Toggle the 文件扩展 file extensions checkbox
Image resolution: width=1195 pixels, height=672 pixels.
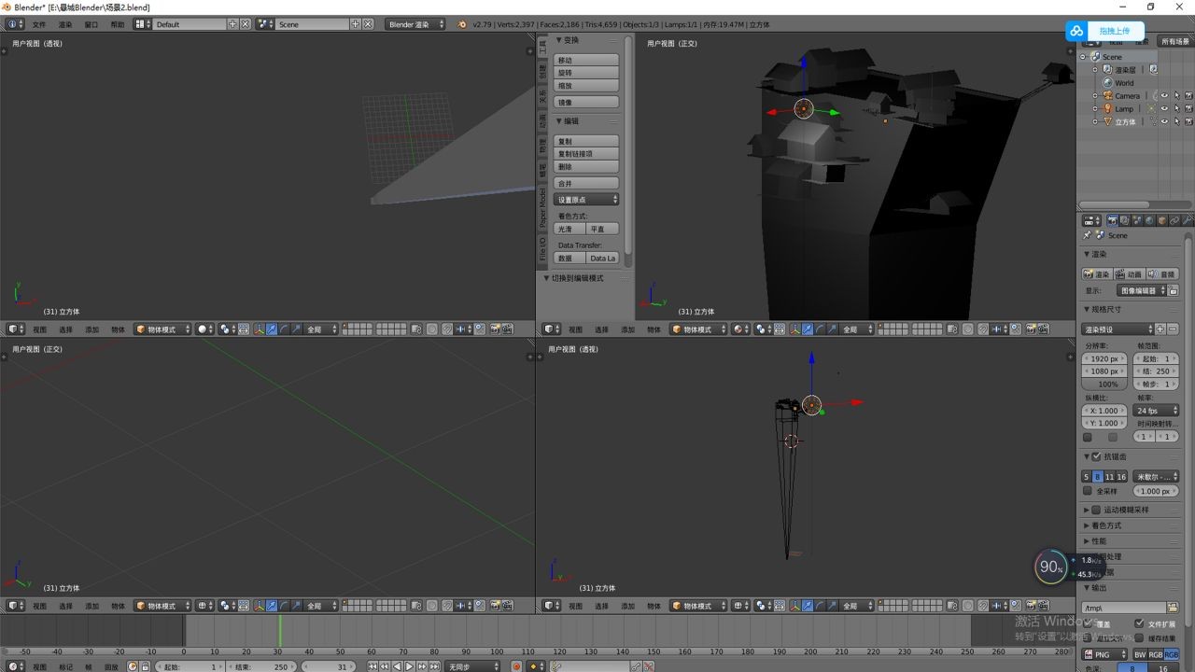tap(1139, 623)
